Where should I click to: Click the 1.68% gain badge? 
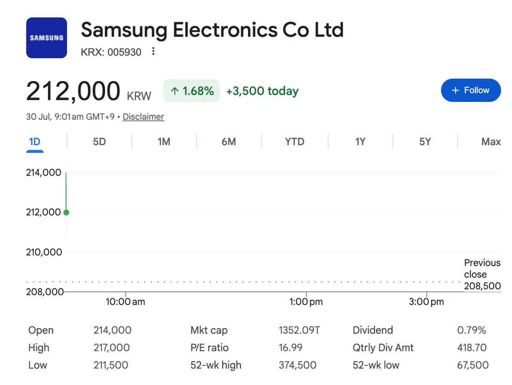point(192,91)
